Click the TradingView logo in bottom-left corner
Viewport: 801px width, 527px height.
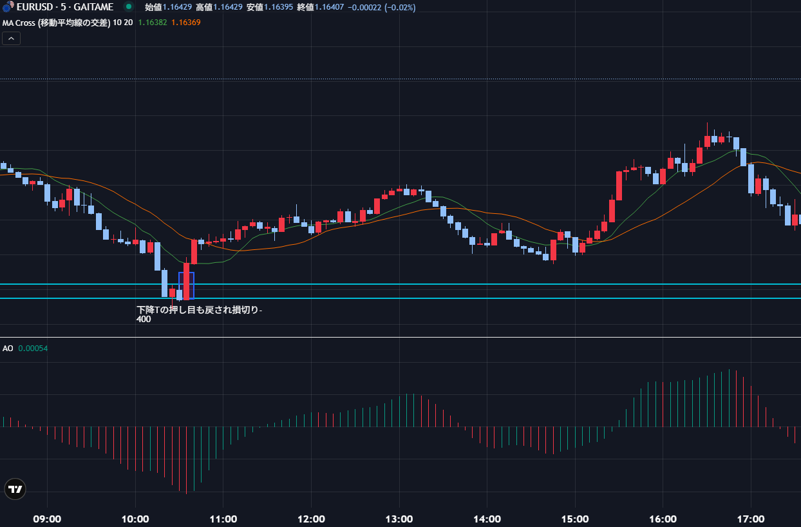pos(15,490)
